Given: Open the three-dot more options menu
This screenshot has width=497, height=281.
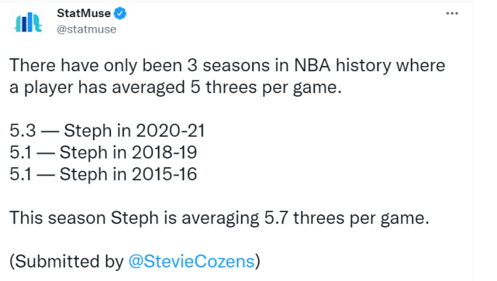Looking at the screenshot, I should (x=452, y=13).
